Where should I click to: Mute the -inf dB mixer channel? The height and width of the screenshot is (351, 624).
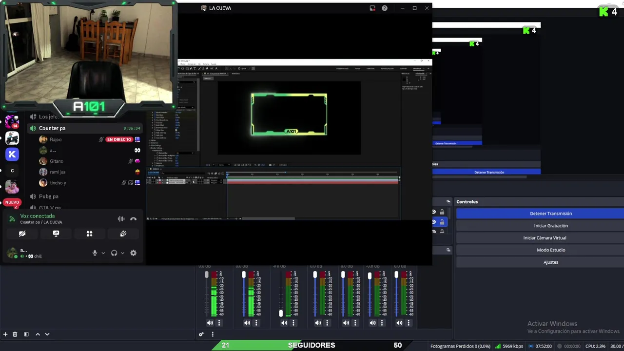click(284, 323)
